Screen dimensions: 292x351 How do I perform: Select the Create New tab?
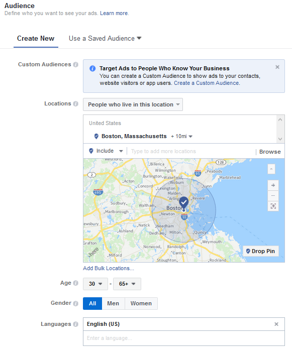[x=36, y=39]
